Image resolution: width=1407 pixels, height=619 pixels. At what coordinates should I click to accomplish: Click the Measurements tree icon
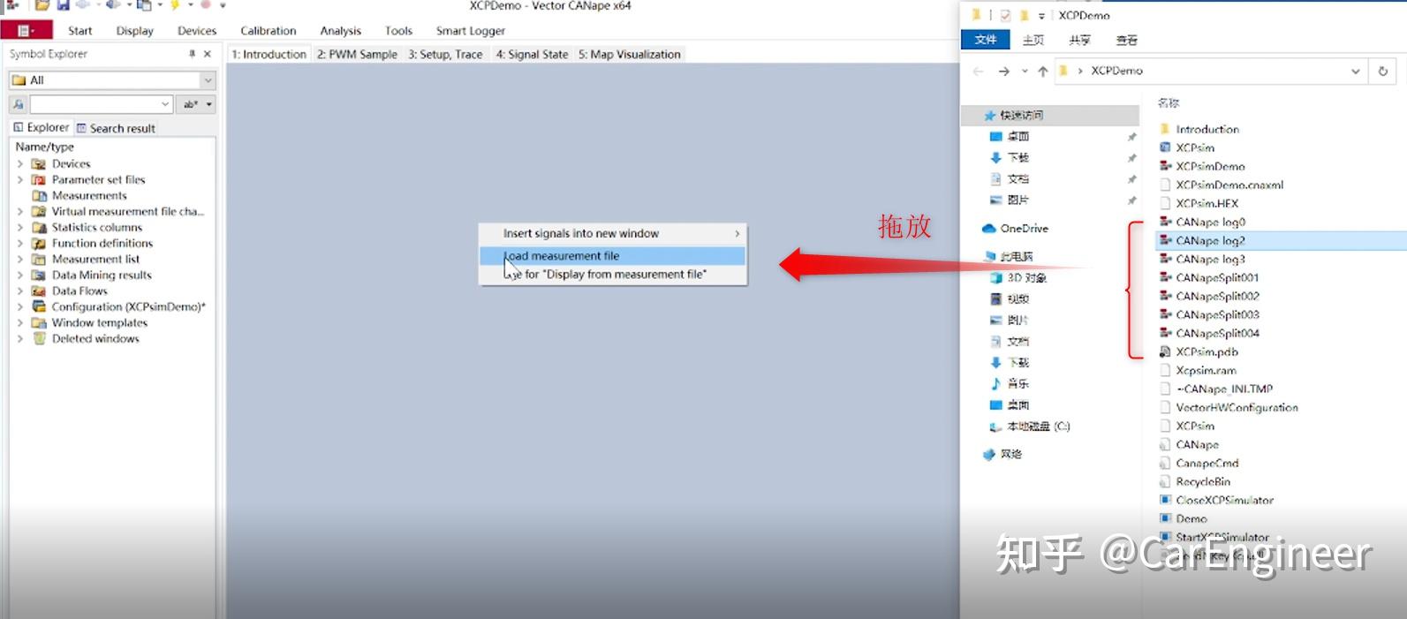(39, 195)
